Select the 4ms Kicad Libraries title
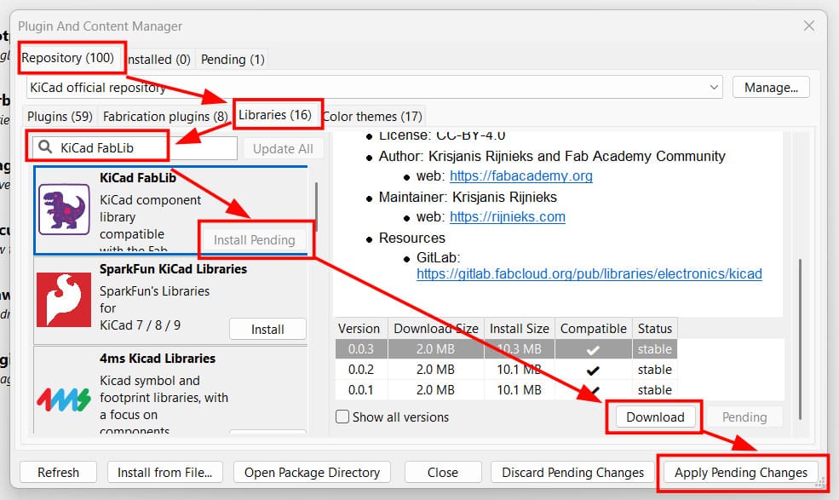The image size is (839, 500). [x=158, y=358]
